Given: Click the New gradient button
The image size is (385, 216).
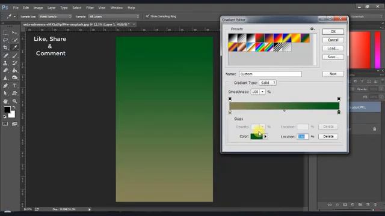Looking at the screenshot, I should 333,74.
